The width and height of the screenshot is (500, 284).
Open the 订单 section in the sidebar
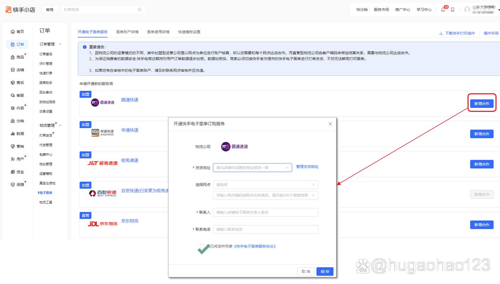coord(17,44)
